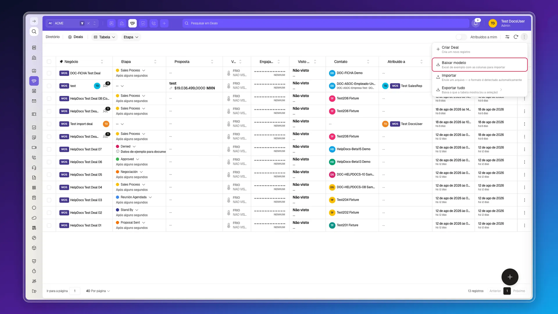
Task: Open the Tabela view dropdown
Action: (x=104, y=37)
